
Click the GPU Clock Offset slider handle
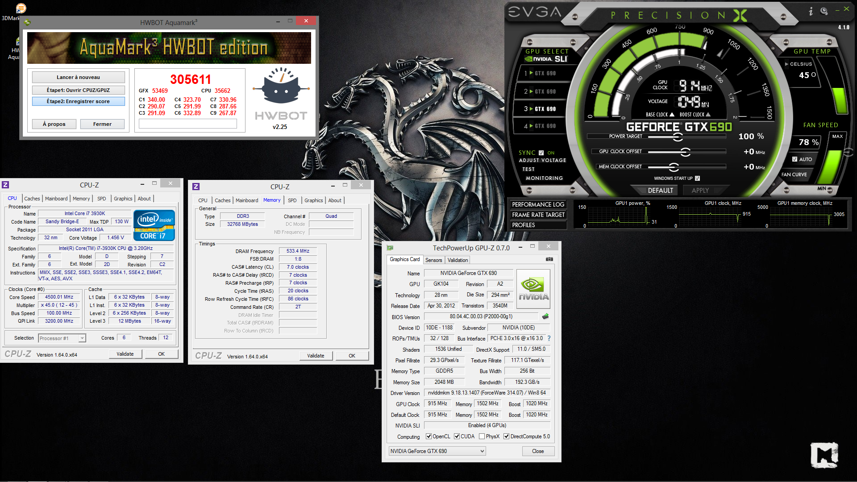coord(685,152)
